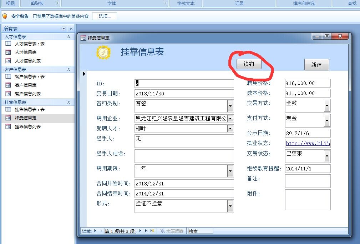Go to the first record in navigator
The height and width of the screenshot is (244, 360).
[x=95, y=231]
